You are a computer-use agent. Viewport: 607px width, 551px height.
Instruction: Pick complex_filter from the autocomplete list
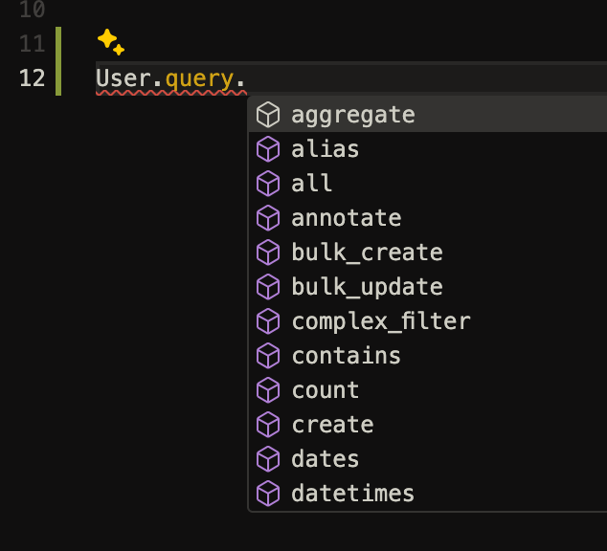click(427, 321)
